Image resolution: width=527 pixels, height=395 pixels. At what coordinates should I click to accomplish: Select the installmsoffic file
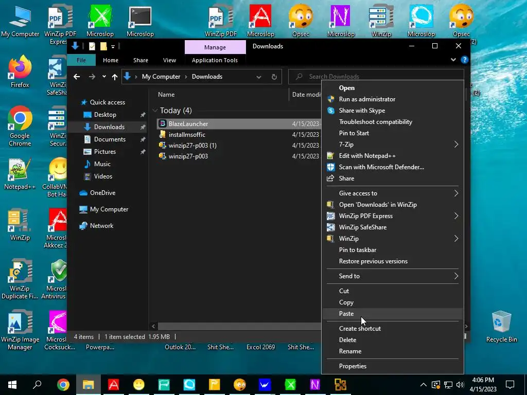[186, 135]
